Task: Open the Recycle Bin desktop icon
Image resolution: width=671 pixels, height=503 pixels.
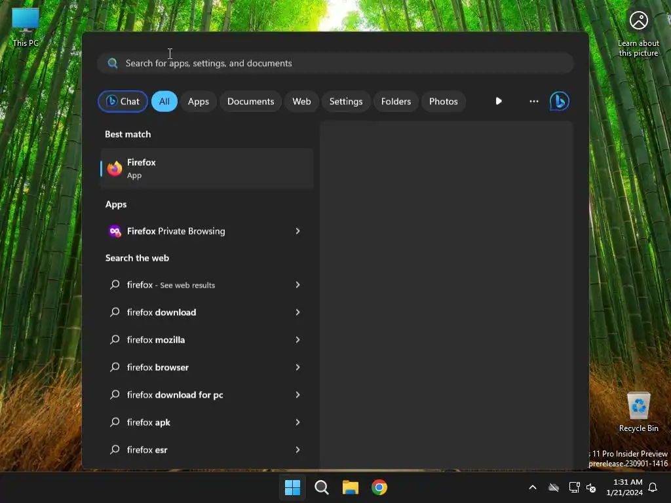Action: [638, 412]
